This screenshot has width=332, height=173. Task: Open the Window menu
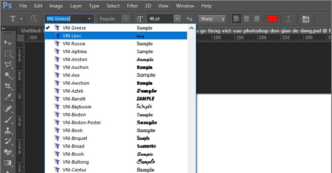pos(185,6)
